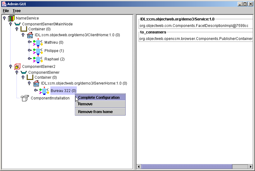Collapse the ComponentServer0MainNode node handle
255x171 pixels.
click(11, 24)
